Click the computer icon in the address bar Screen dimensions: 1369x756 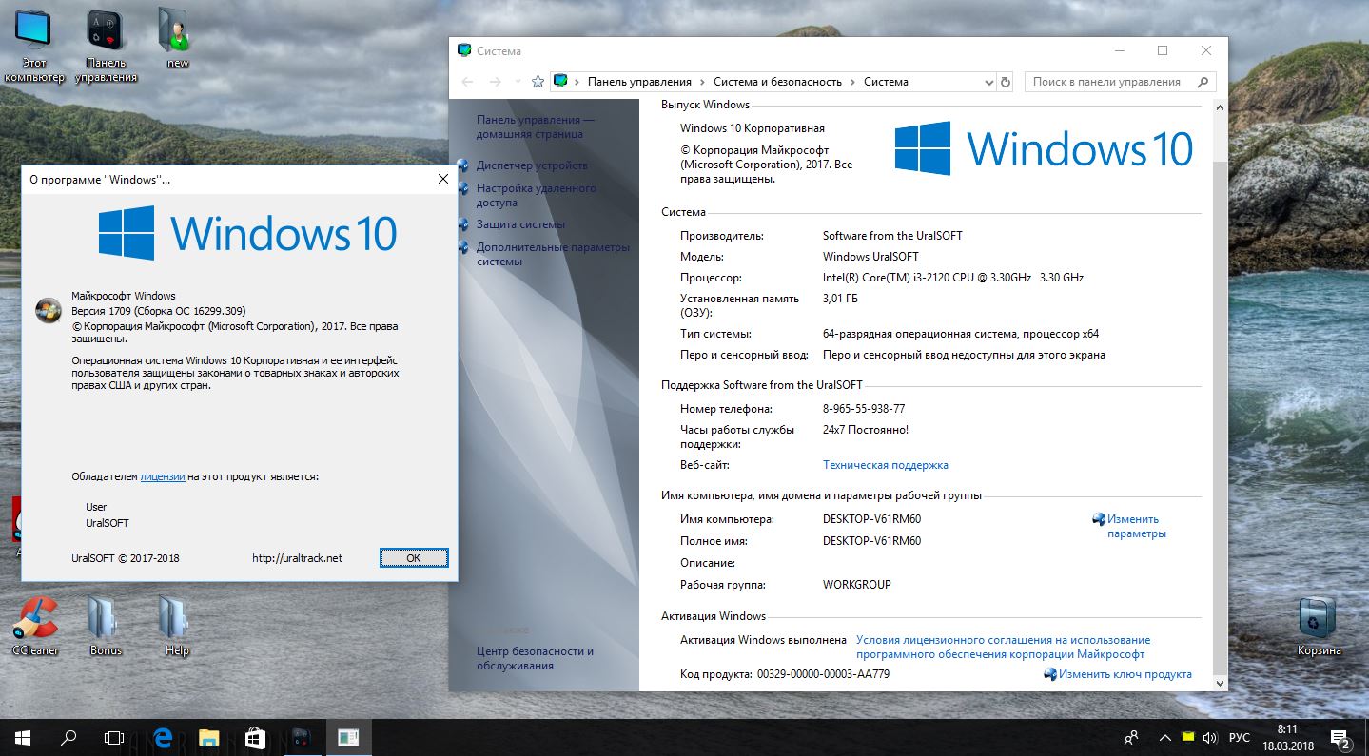(561, 82)
